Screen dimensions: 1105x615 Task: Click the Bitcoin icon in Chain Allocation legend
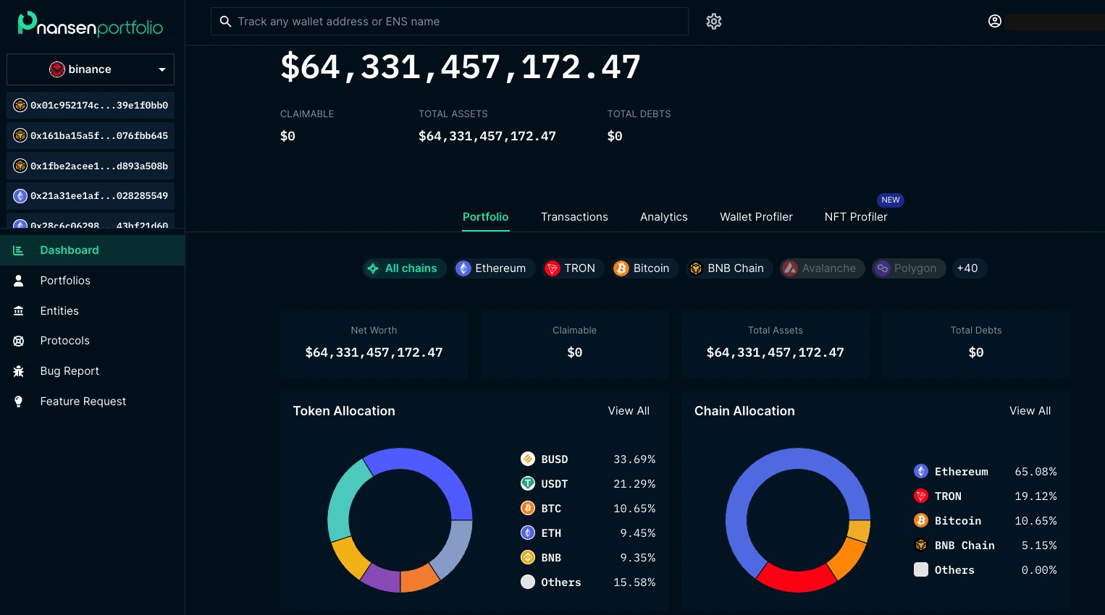921,520
